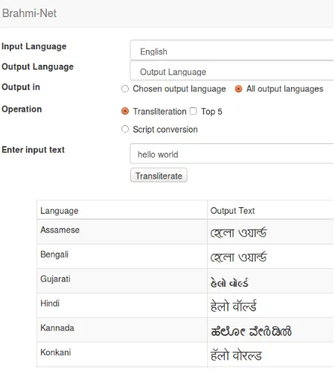Select Chosen output language radio button

pos(125,89)
